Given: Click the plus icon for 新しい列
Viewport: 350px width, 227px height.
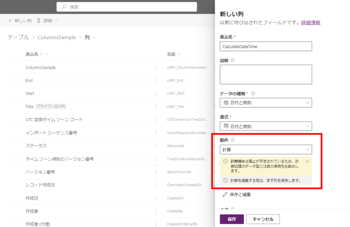Looking at the screenshot, I should coord(10,20).
